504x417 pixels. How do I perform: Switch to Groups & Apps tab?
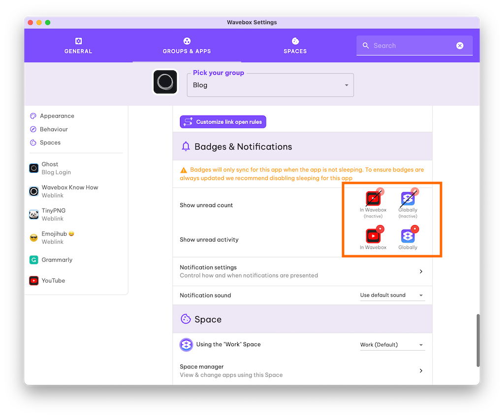[x=187, y=46]
